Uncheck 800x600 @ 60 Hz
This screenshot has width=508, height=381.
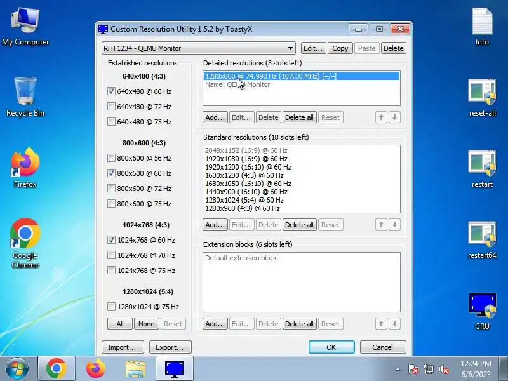pyautogui.click(x=111, y=173)
